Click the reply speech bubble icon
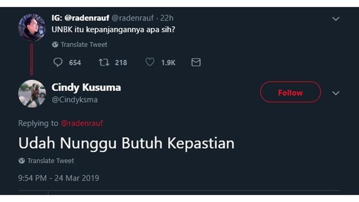The image size is (359, 202). point(58,62)
